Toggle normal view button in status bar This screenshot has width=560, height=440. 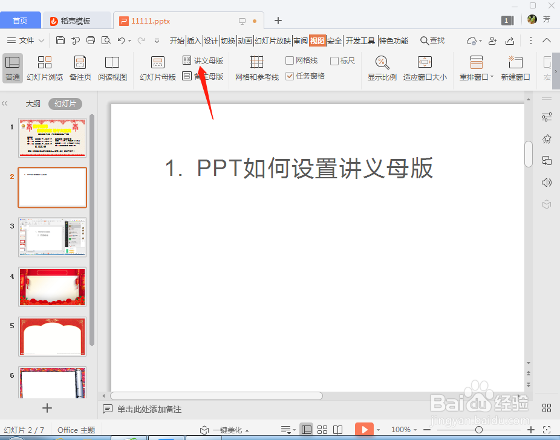[x=307, y=430]
